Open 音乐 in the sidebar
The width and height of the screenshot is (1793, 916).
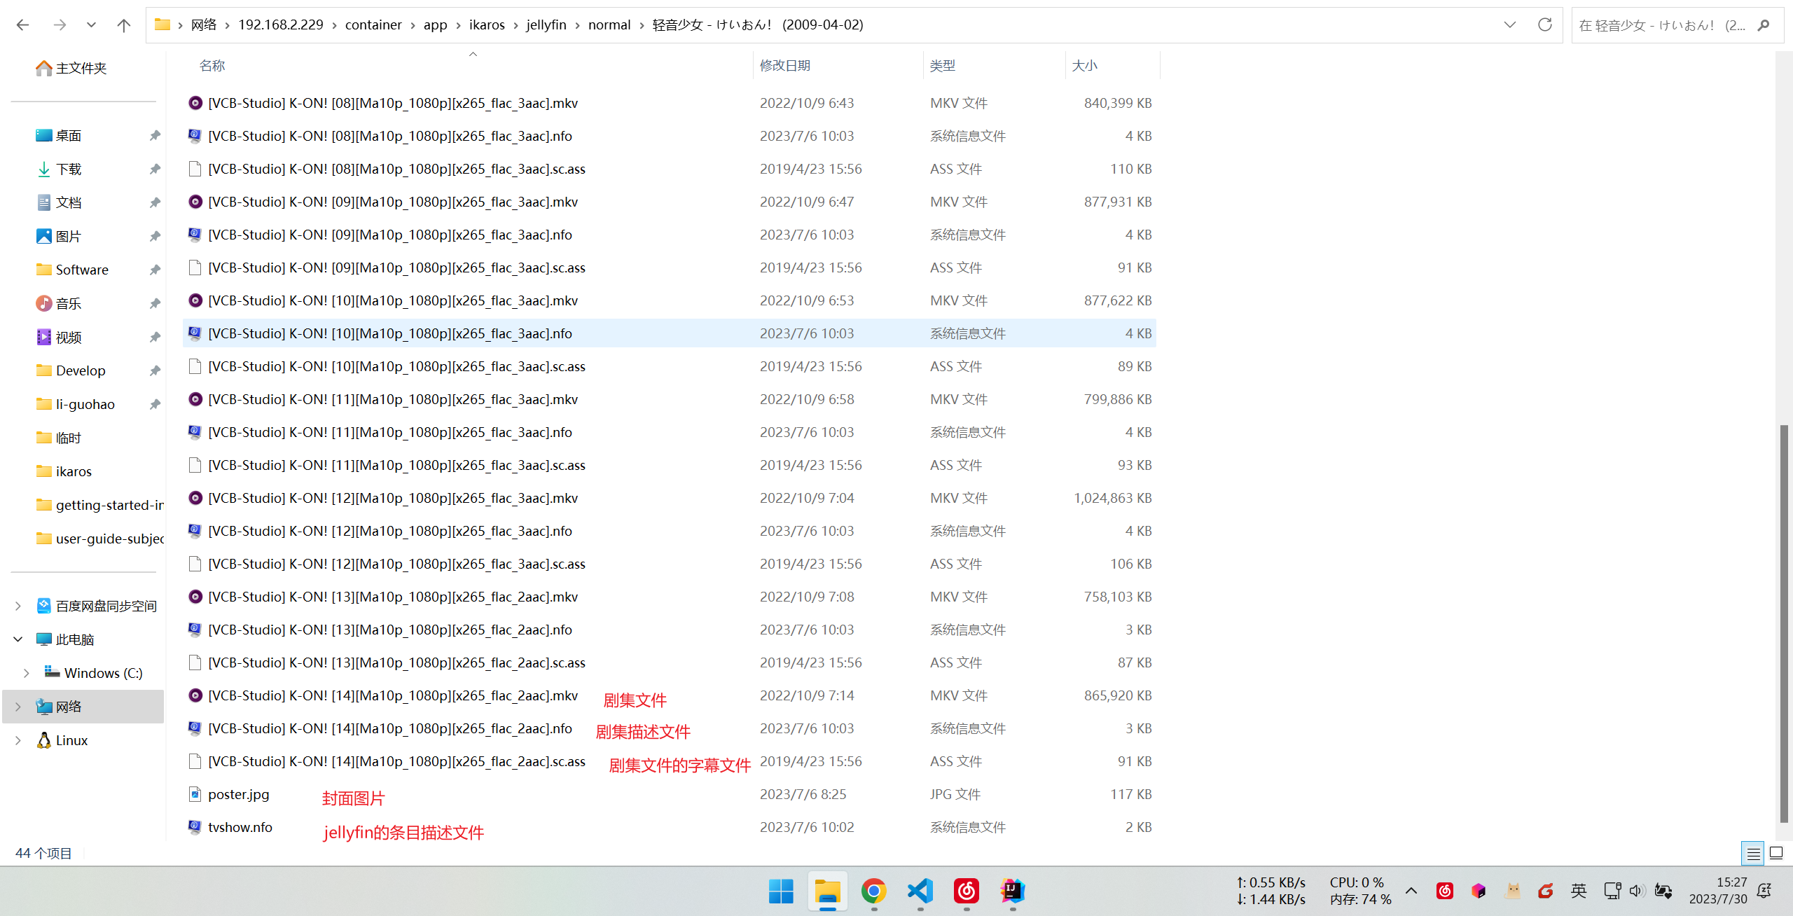tap(59, 303)
